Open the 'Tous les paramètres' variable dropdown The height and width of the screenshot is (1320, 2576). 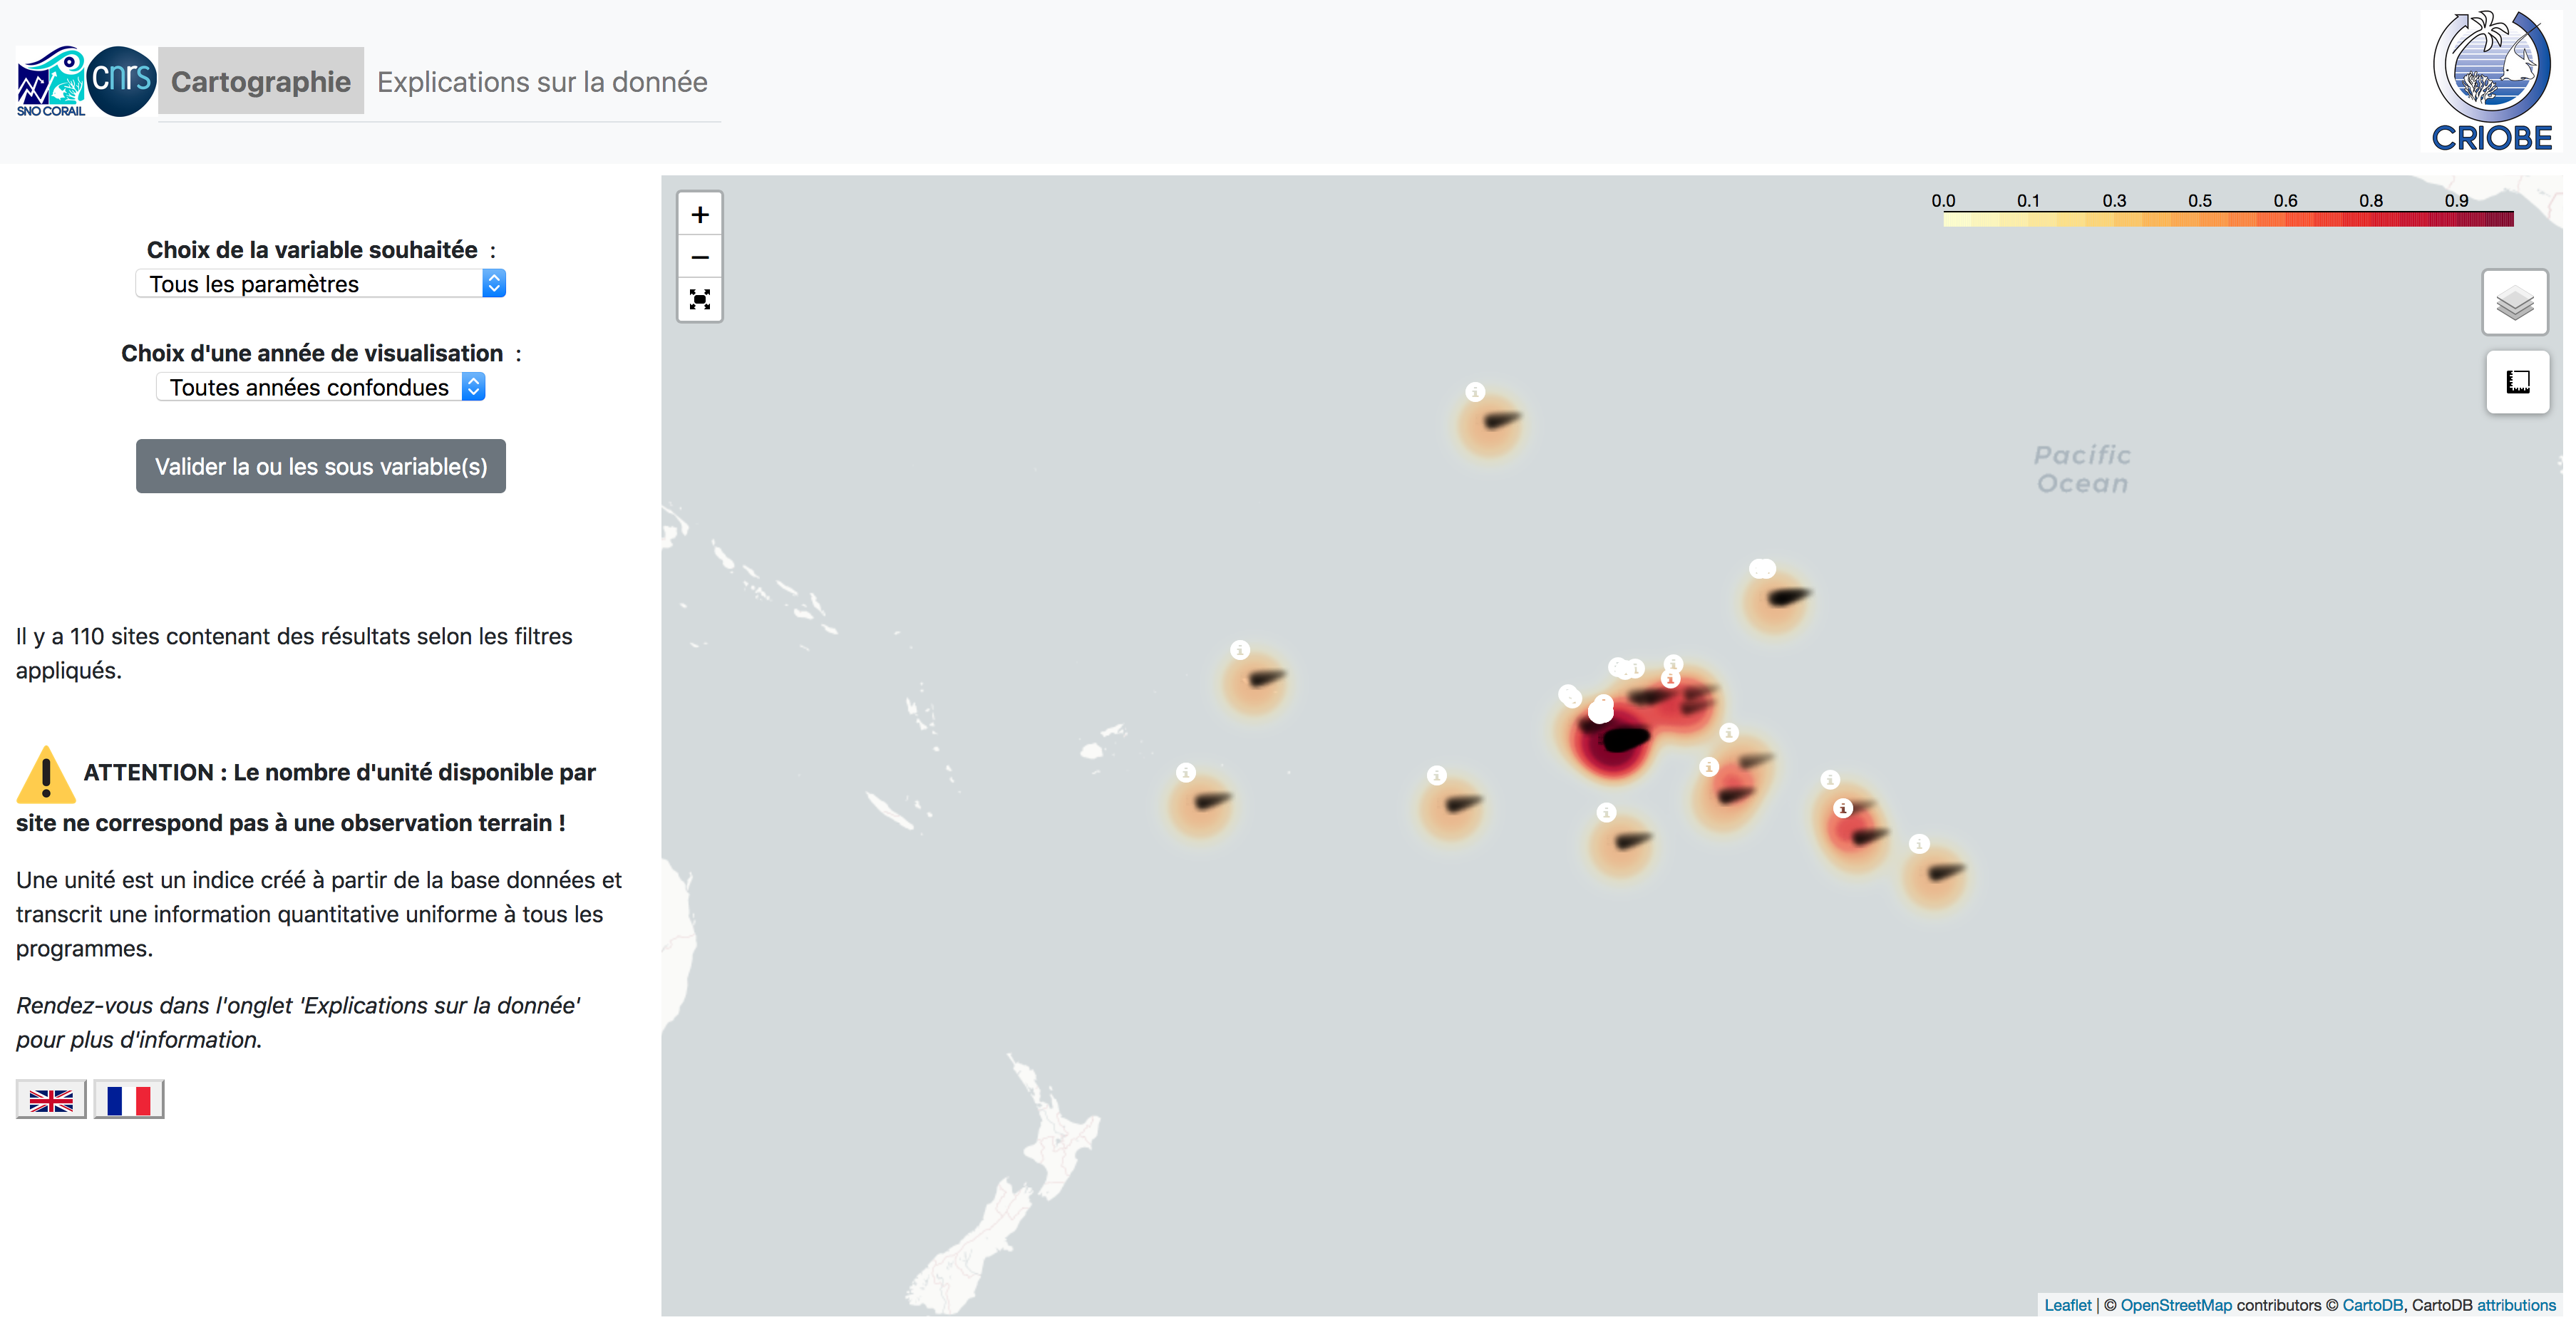[x=320, y=284]
